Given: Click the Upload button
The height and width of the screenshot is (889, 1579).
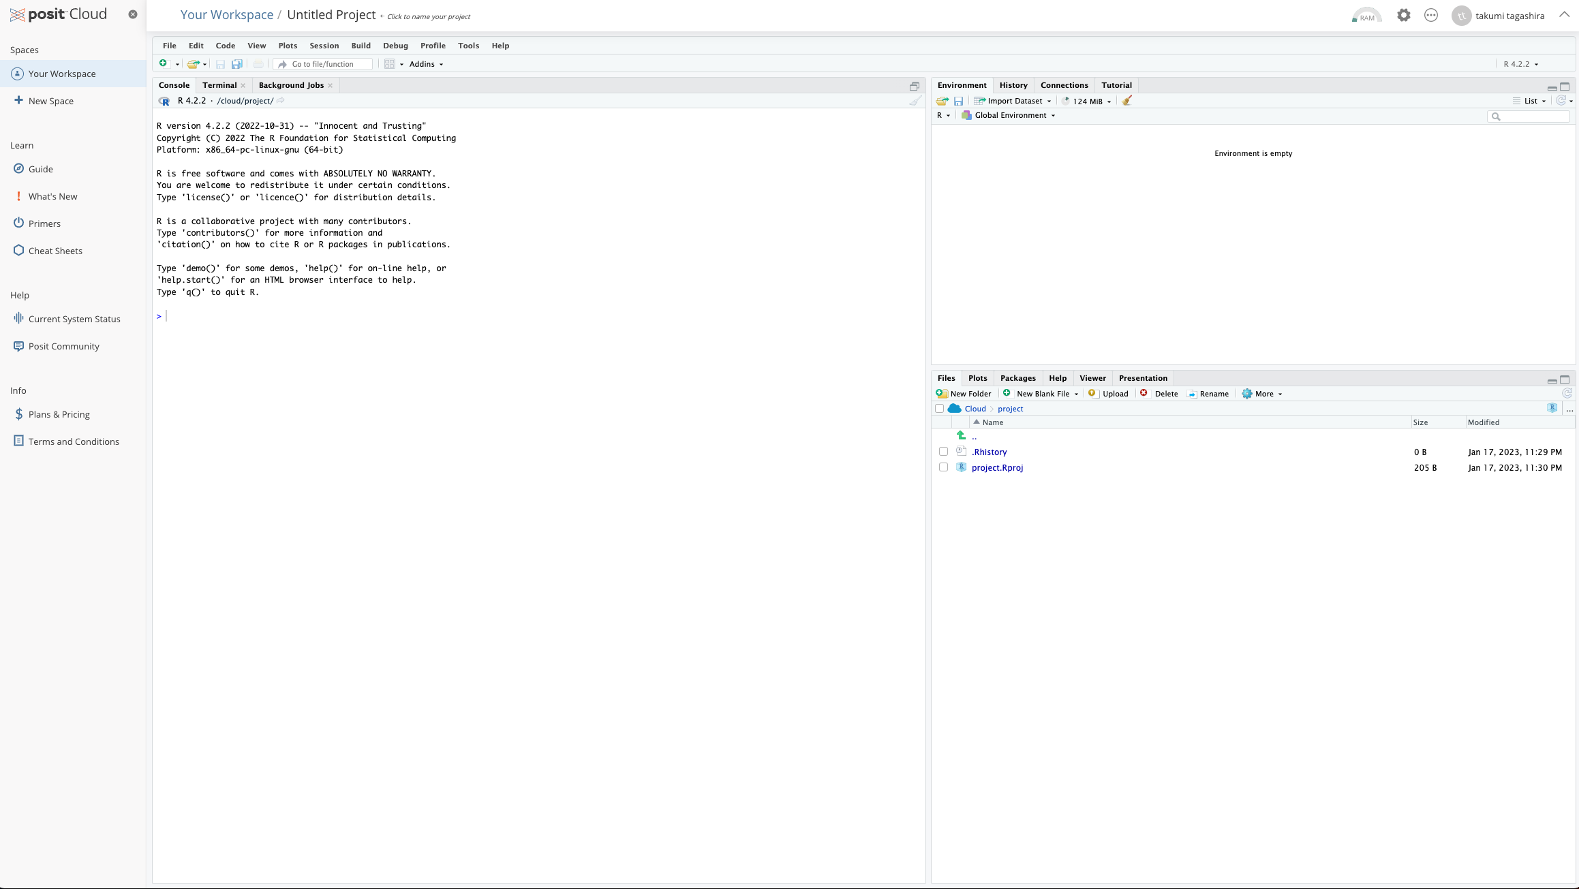Looking at the screenshot, I should tap(1108, 394).
